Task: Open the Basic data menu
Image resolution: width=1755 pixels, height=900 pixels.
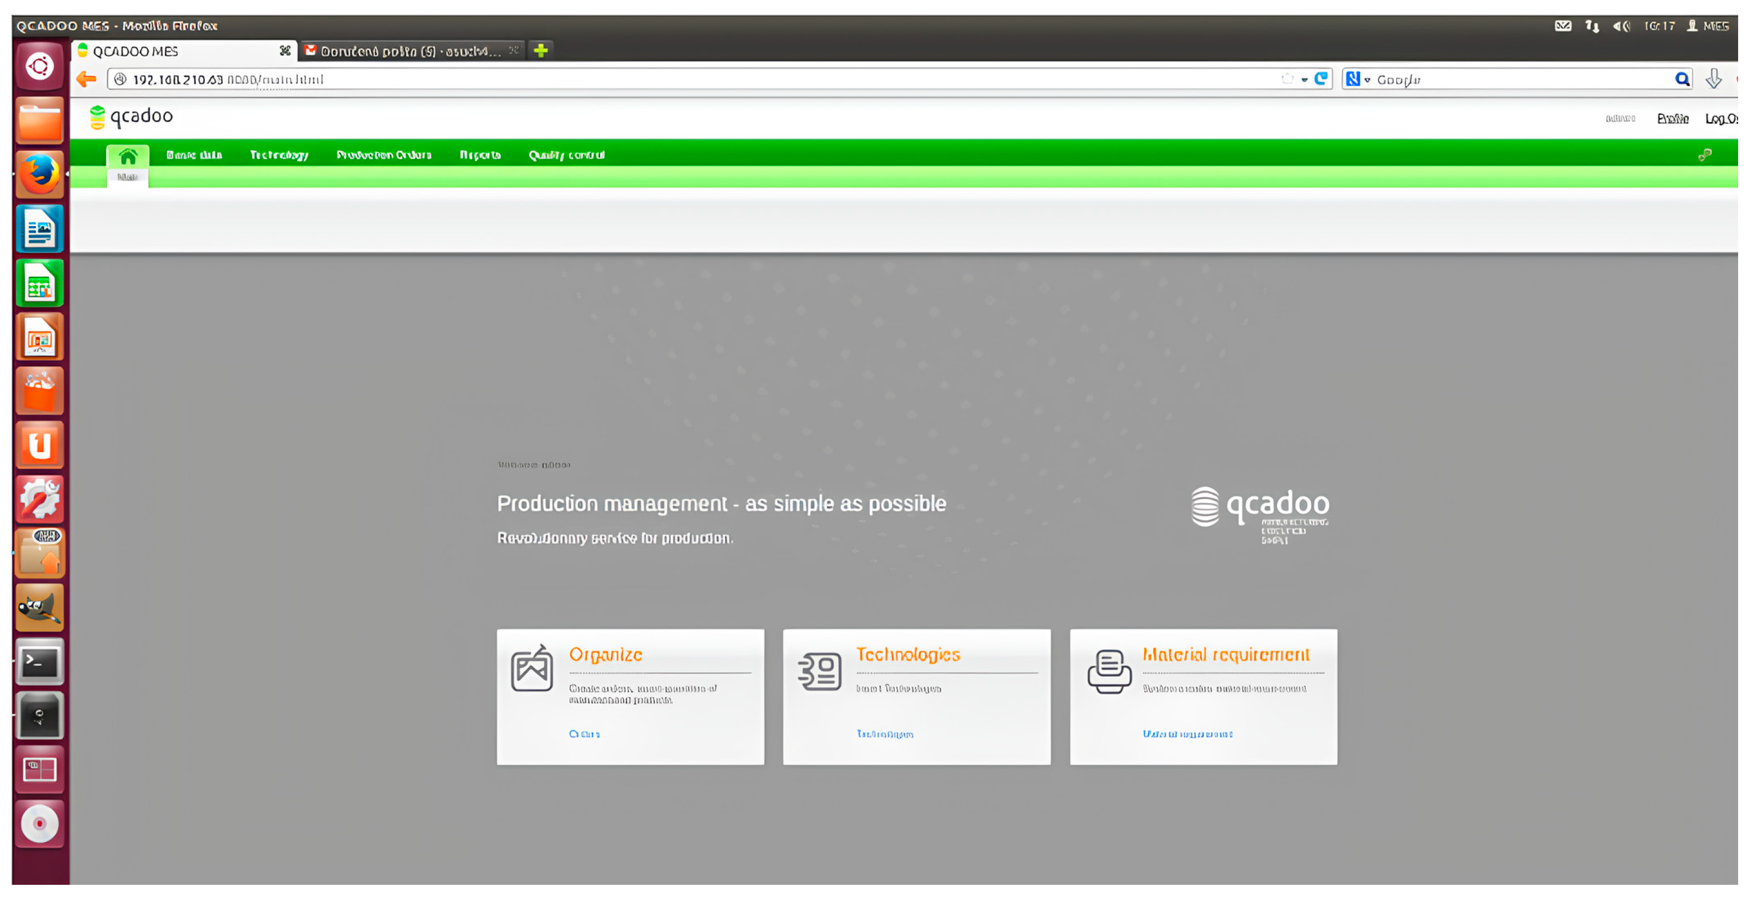Action: (x=194, y=155)
